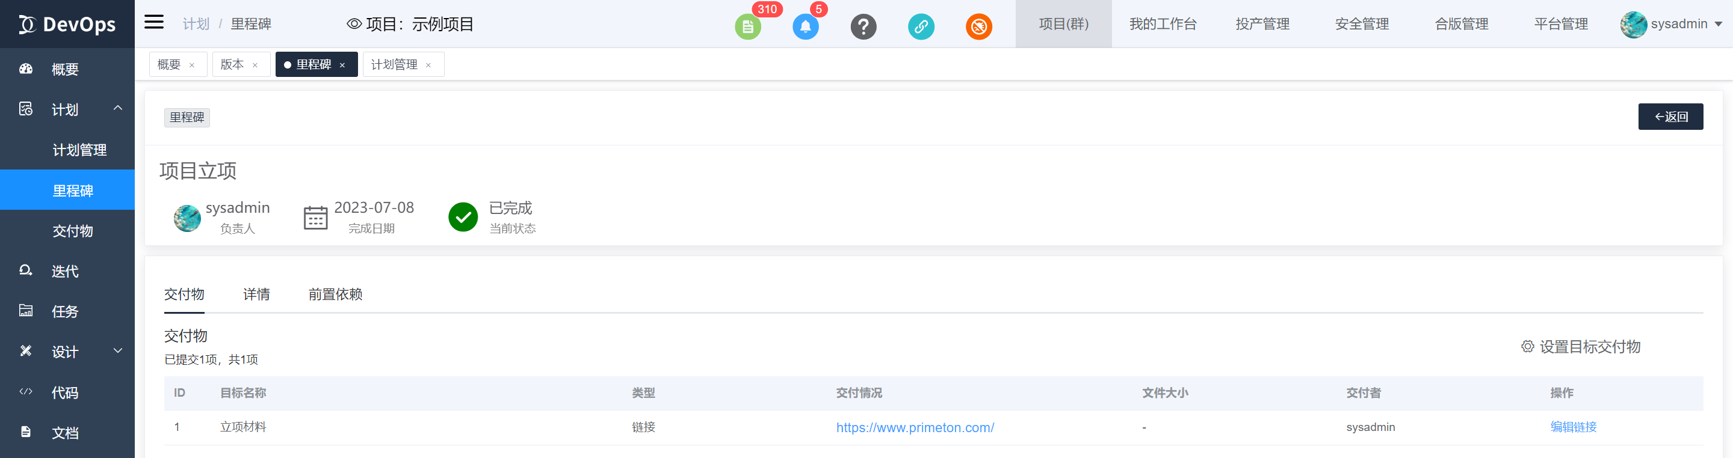Open 交付物 in the sidebar
Screen dimensions: 1733x458
73,231
